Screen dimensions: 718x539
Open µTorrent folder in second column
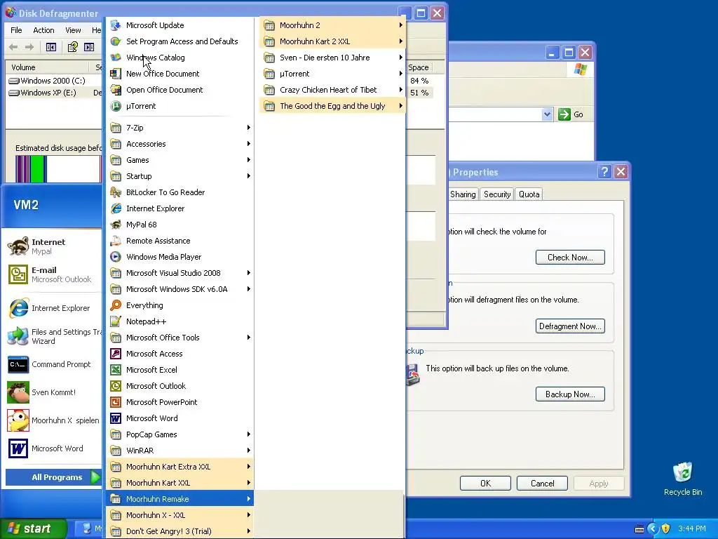point(332,73)
